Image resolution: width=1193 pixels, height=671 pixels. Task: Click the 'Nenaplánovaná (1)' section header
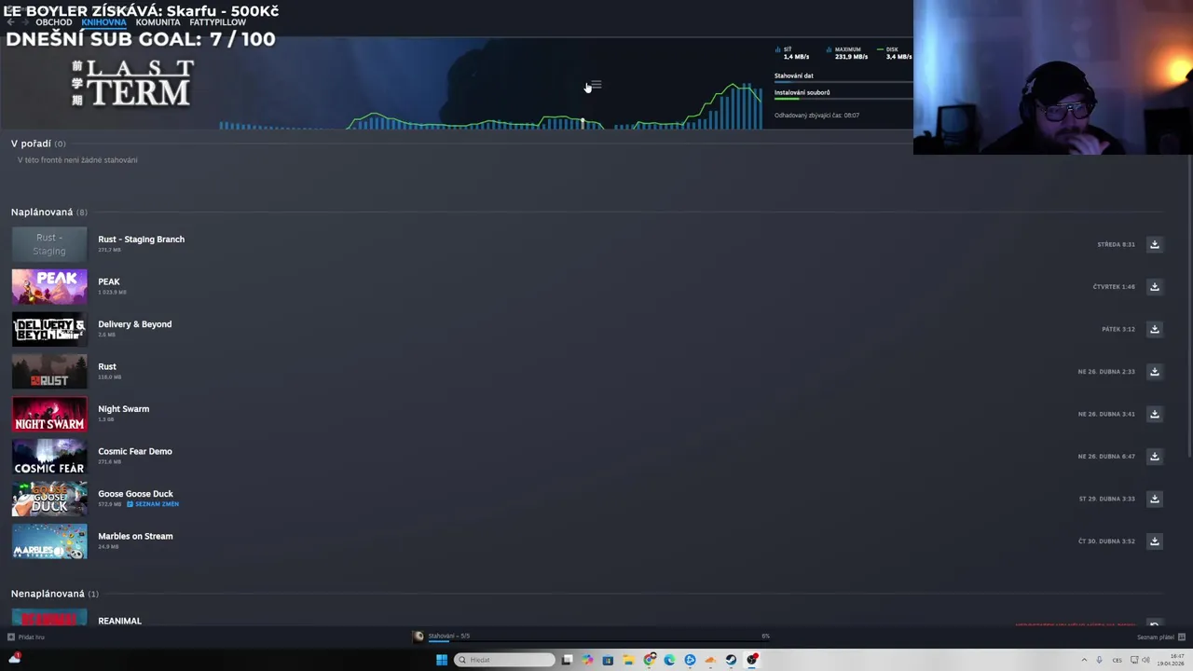tap(55, 594)
